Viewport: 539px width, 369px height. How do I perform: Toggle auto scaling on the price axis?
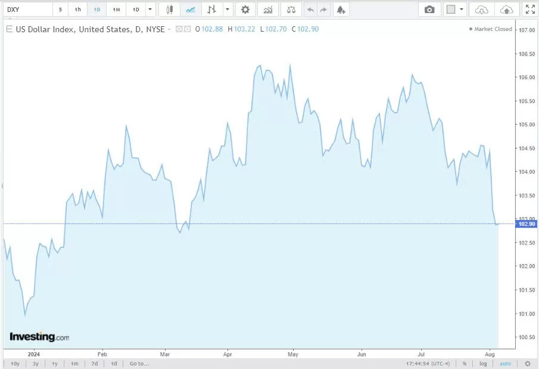[x=505, y=363]
